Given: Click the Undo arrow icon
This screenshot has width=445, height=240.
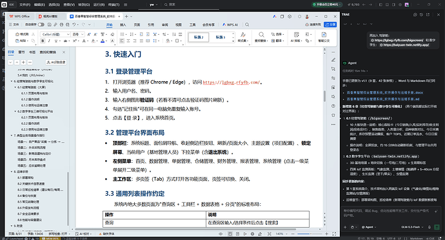Looking at the screenshot, I should click(x=74, y=24).
